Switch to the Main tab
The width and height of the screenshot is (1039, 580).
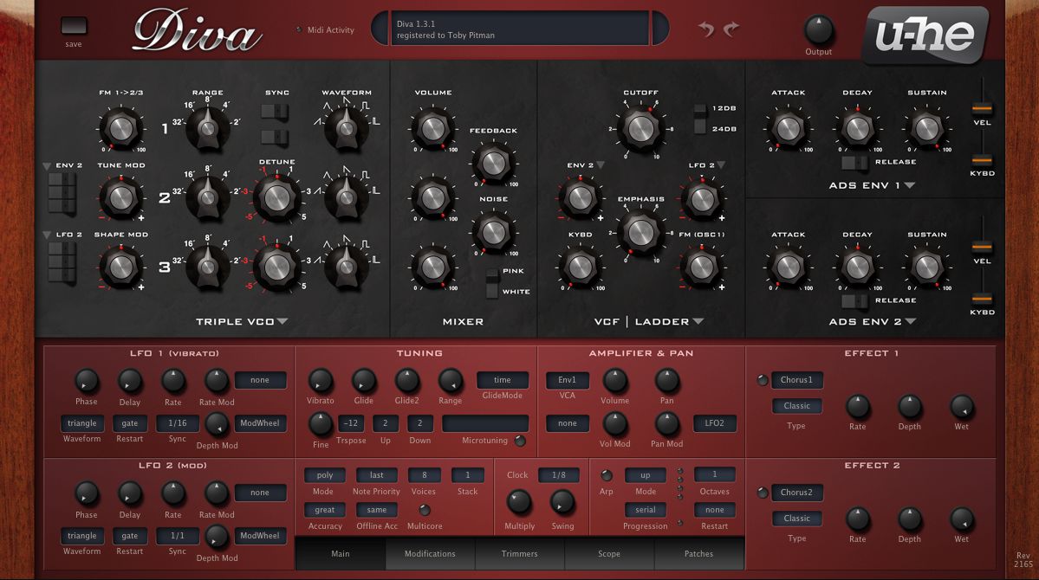341,553
